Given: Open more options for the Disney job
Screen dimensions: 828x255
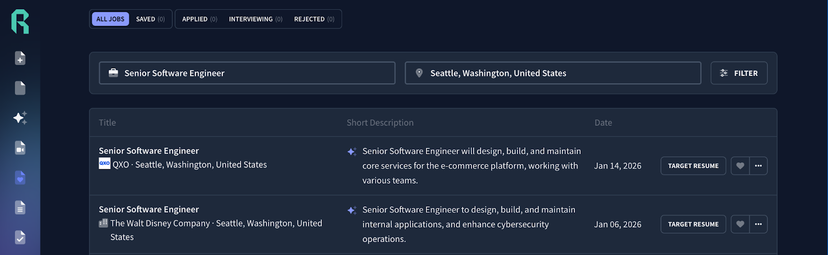Looking at the screenshot, I should (758, 224).
